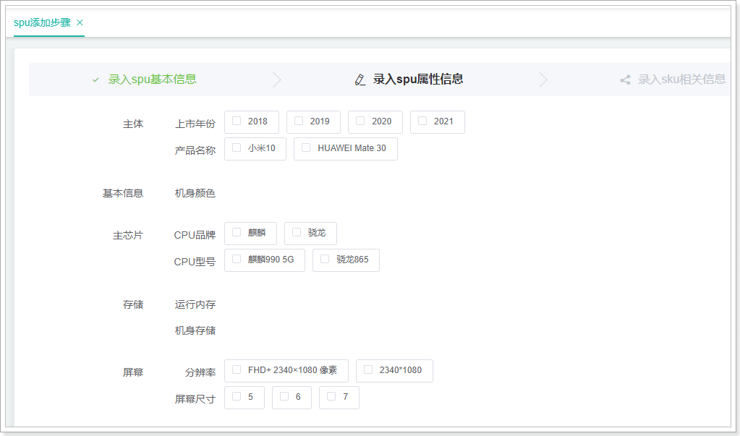The width and height of the screenshot is (740, 436).
Task: Go to step 录入spu基本信息
Action: (x=152, y=80)
